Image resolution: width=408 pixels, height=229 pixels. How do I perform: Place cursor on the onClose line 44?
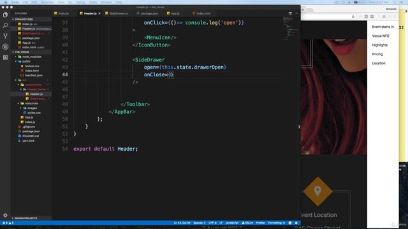(159, 74)
